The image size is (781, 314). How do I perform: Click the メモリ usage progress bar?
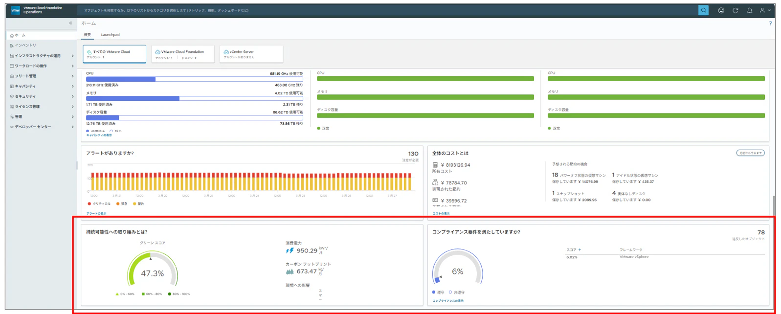coord(194,98)
